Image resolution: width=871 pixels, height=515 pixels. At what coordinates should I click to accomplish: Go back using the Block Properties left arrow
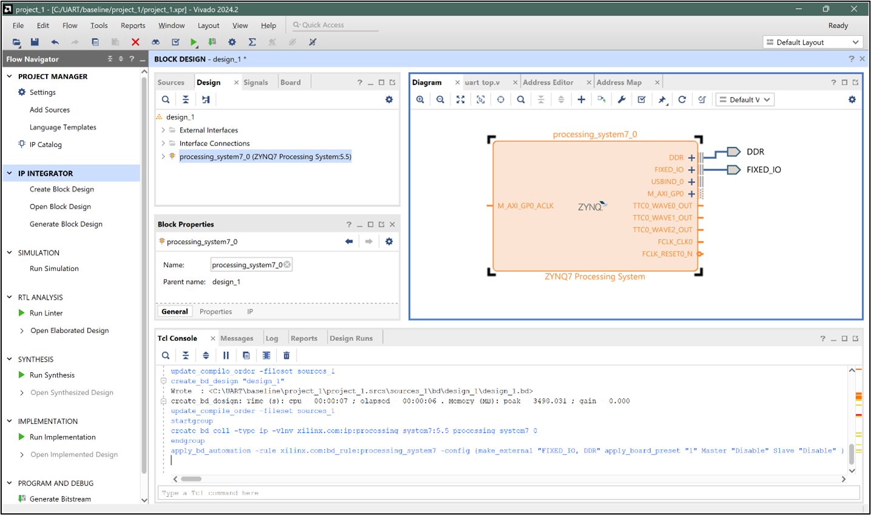click(349, 241)
